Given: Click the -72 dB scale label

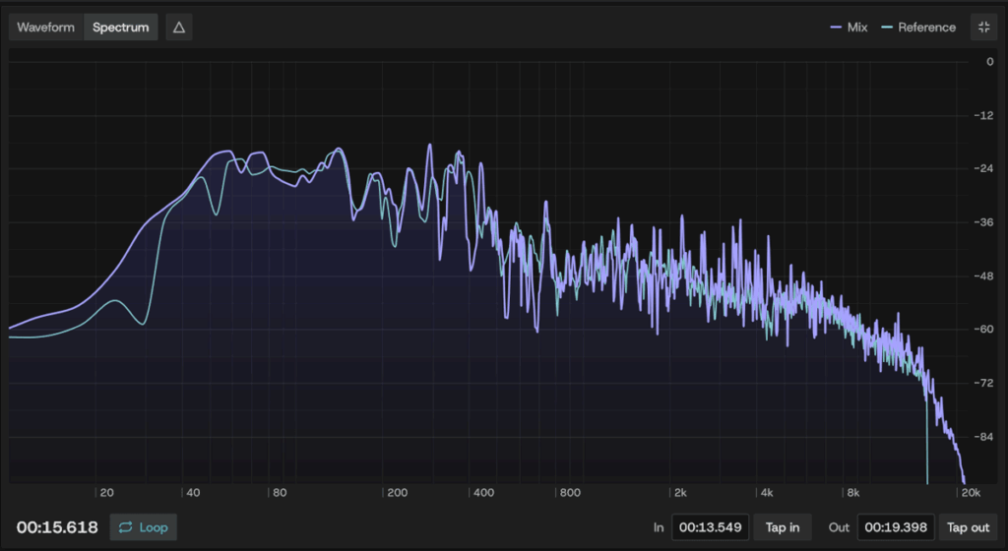Looking at the screenshot, I should [x=983, y=383].
